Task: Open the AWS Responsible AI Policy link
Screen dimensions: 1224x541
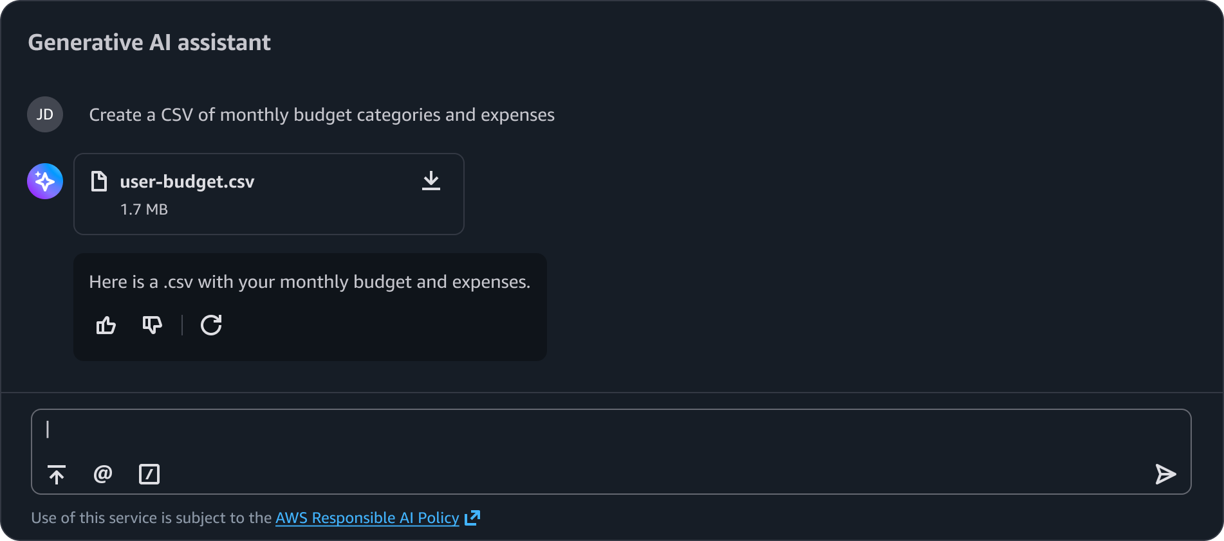Action: tap(367, 518)
